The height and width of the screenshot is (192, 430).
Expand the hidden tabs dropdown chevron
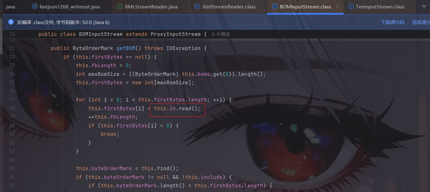coord(424,7)
